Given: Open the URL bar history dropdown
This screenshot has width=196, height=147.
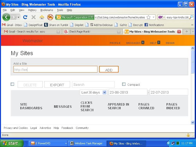Looking at the screenshot, I should coord(153,17).
